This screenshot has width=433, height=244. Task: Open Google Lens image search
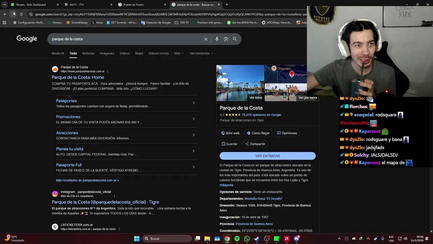226,39
